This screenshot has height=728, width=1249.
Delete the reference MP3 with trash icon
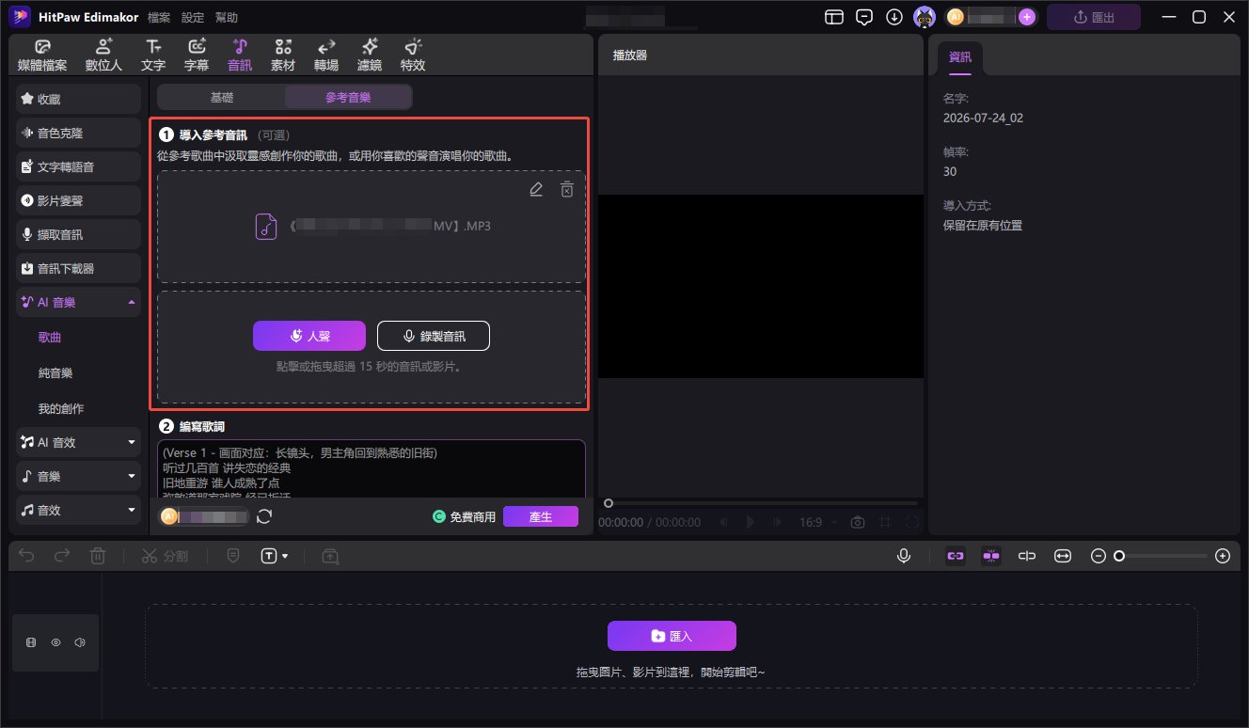(x=566, y=190)
